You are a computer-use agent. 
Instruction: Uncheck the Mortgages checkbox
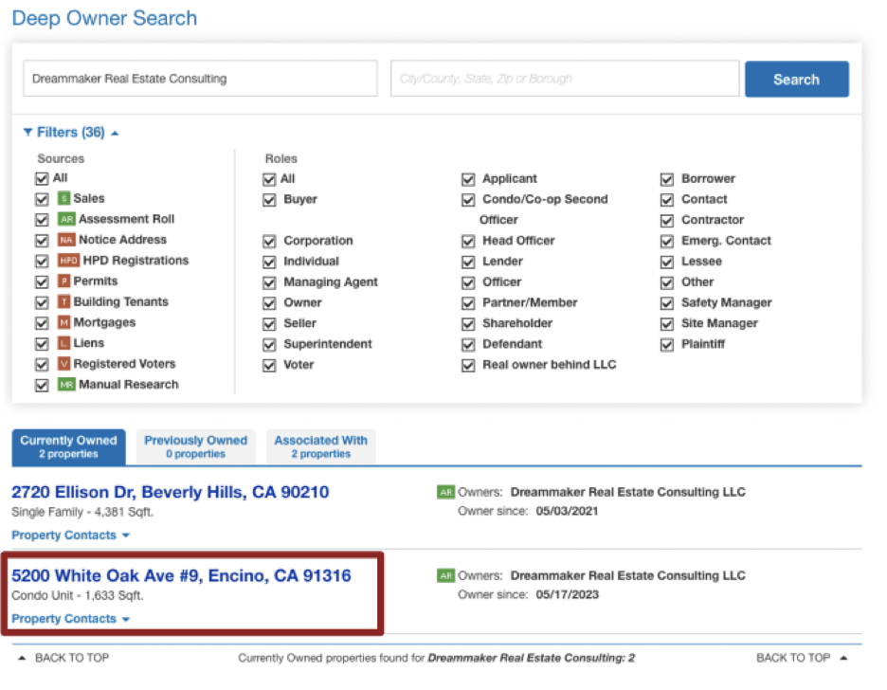tap(42, 323)
